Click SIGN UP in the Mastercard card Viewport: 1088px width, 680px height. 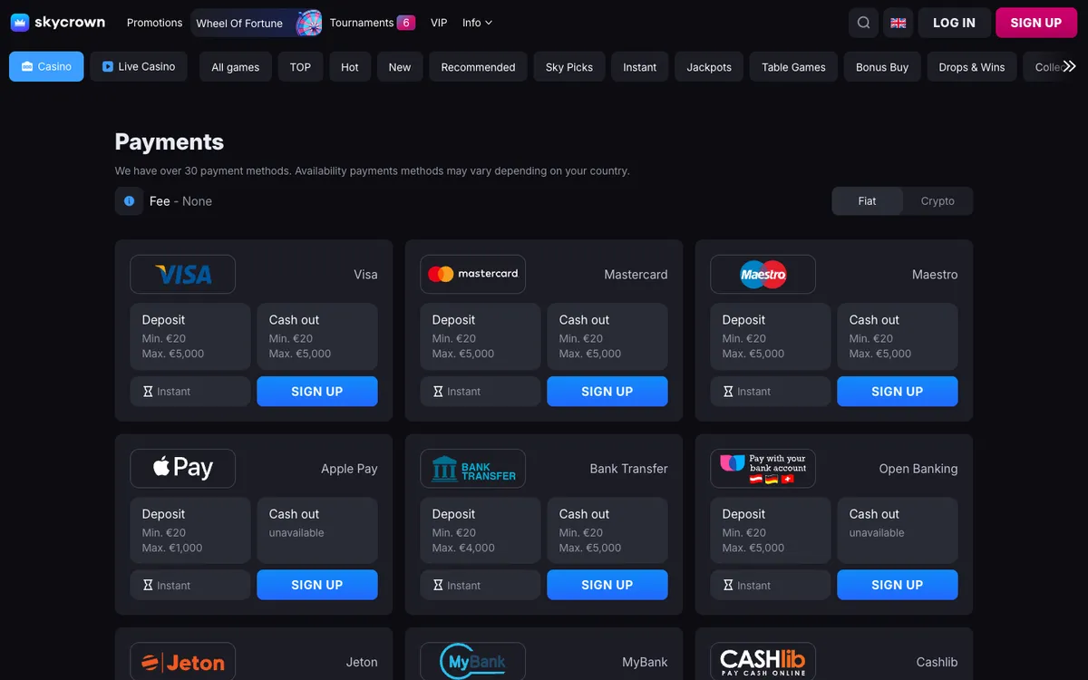[607, 392]
